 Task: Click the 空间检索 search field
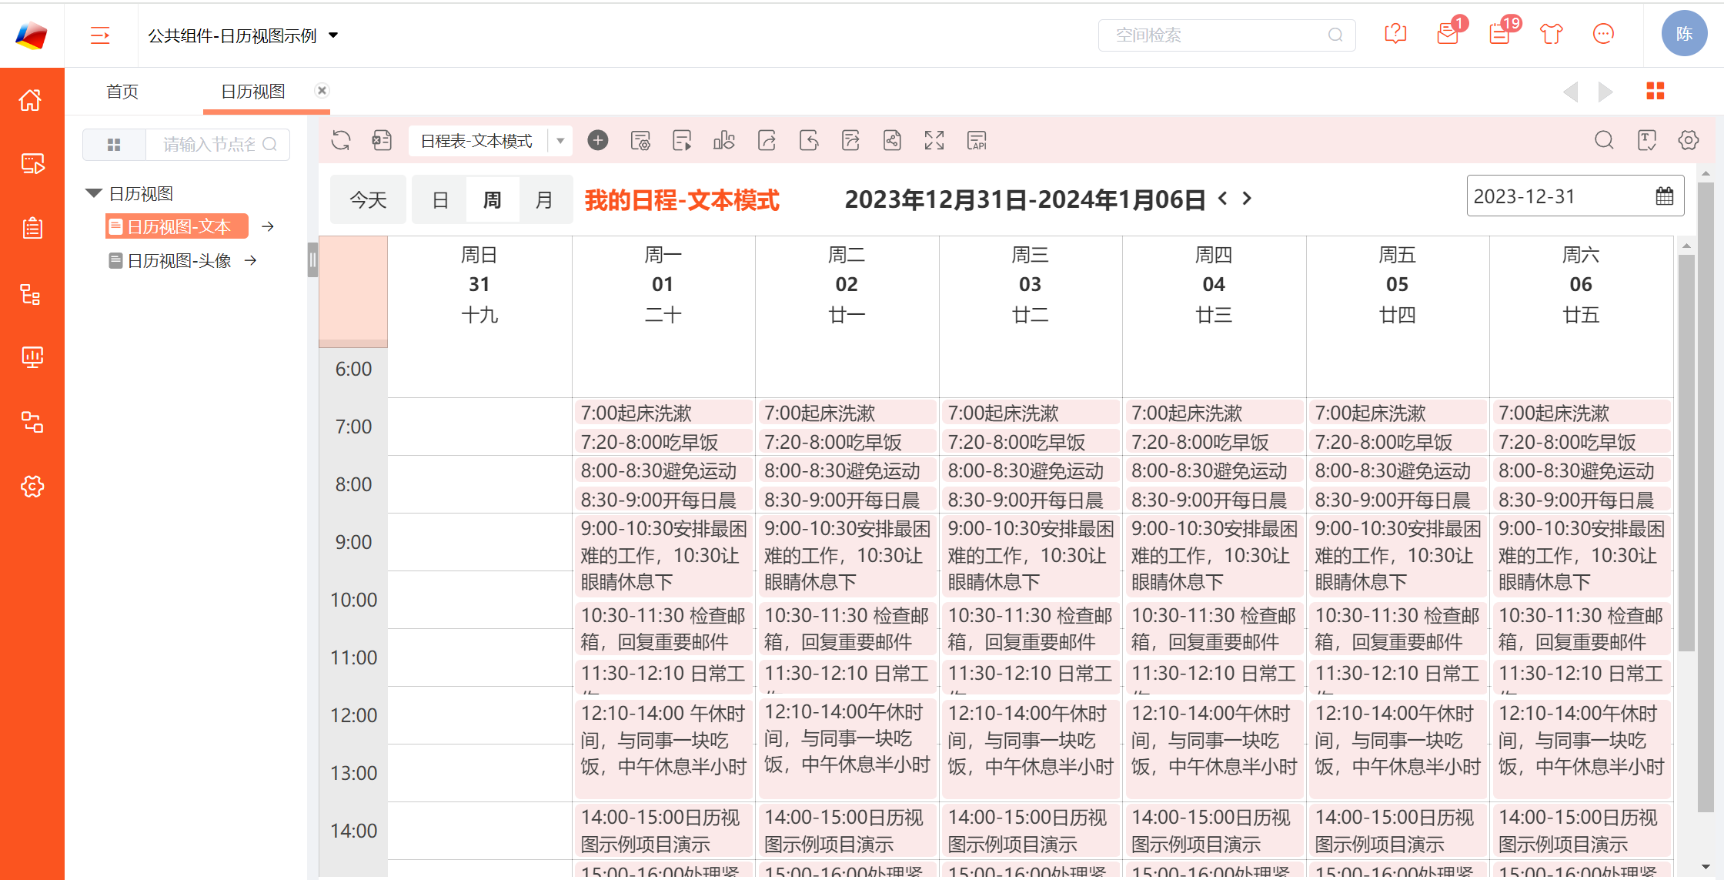1227,35
